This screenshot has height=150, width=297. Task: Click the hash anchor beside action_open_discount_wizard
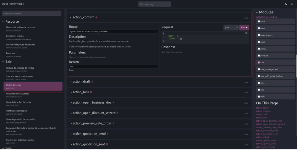[x=118, y=113]
